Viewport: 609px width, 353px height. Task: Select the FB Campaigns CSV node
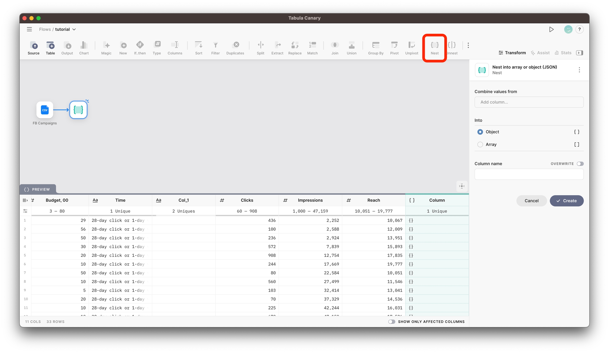point(45,110)
